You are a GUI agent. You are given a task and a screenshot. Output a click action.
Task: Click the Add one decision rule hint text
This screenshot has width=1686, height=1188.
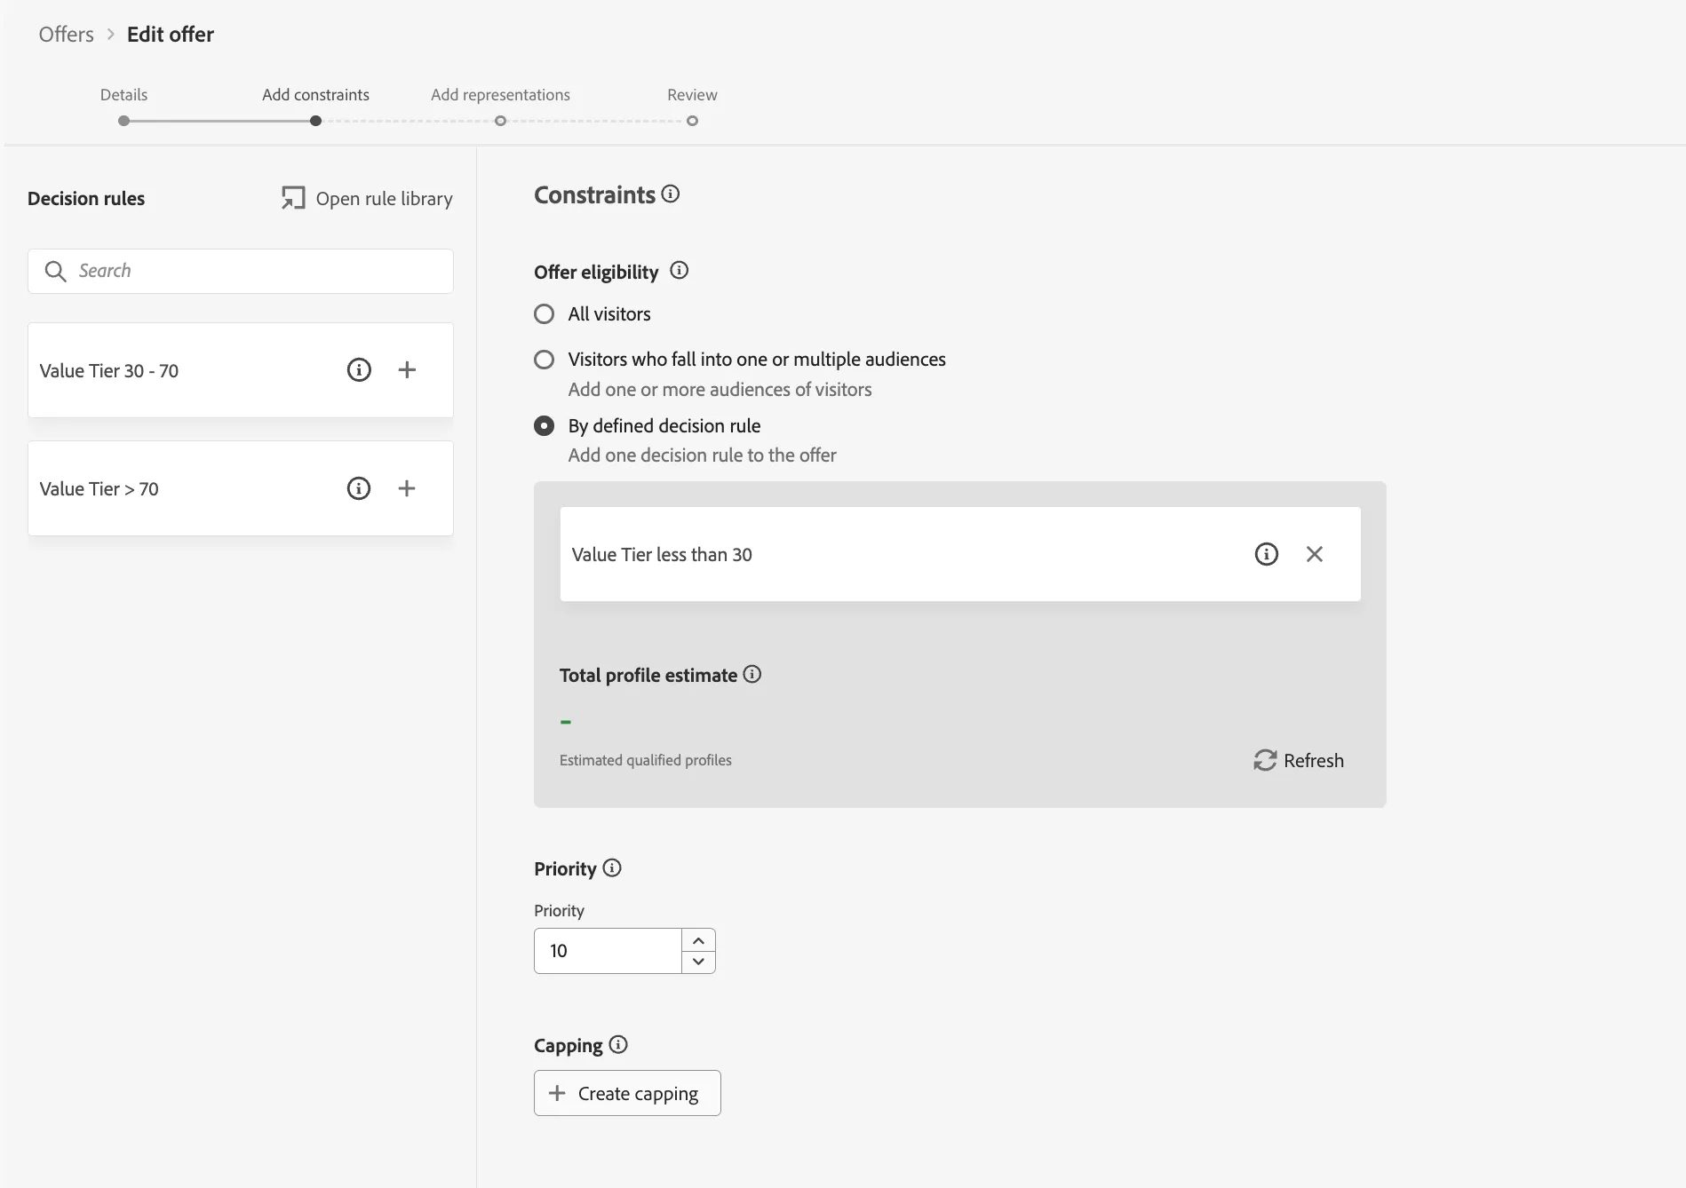coord(702,455)
